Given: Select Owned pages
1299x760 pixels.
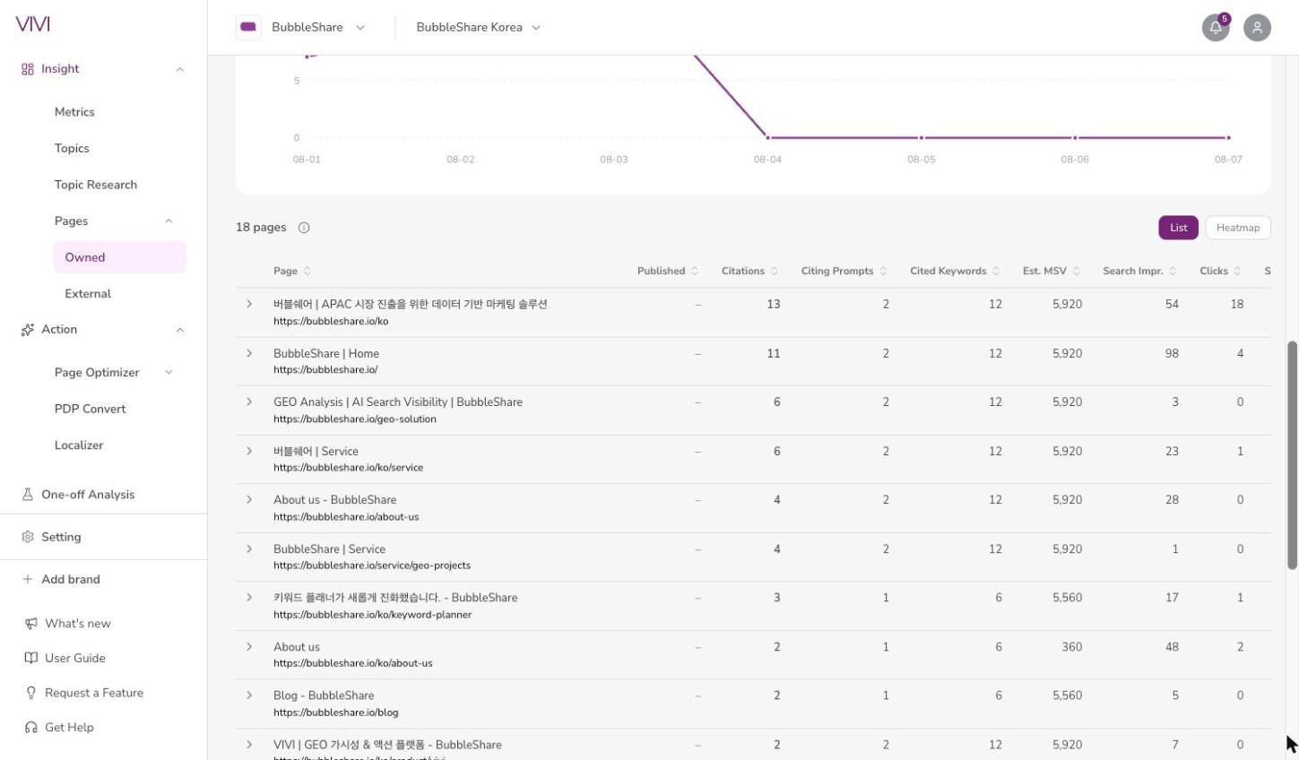Looking at the screenshot, I should 120,257.
